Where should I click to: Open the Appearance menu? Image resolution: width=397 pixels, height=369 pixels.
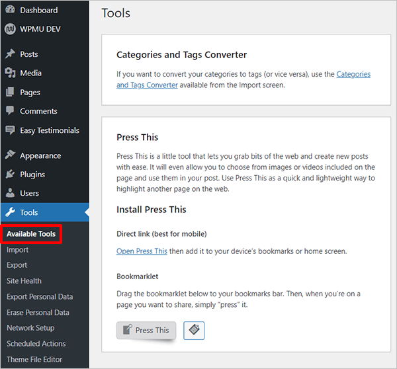tap(45, 155)
